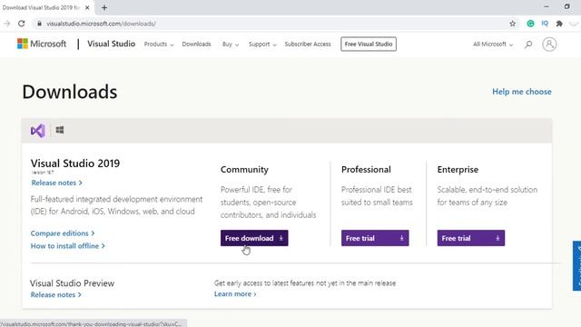Click the Enterprise edition heading
The height and width of the screenshot is (327, 581).
pyautogui.click(x=458, y=170)
